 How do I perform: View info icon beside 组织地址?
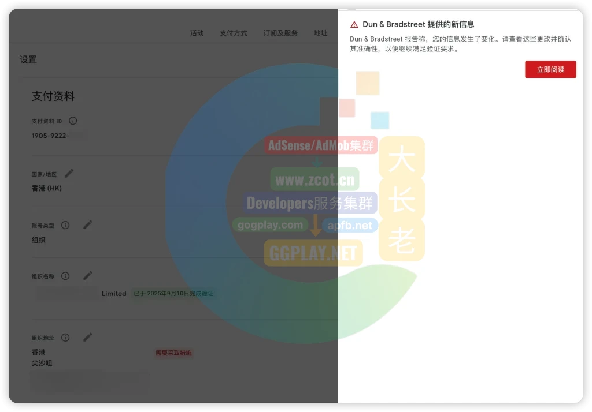(x=65, y=338)
